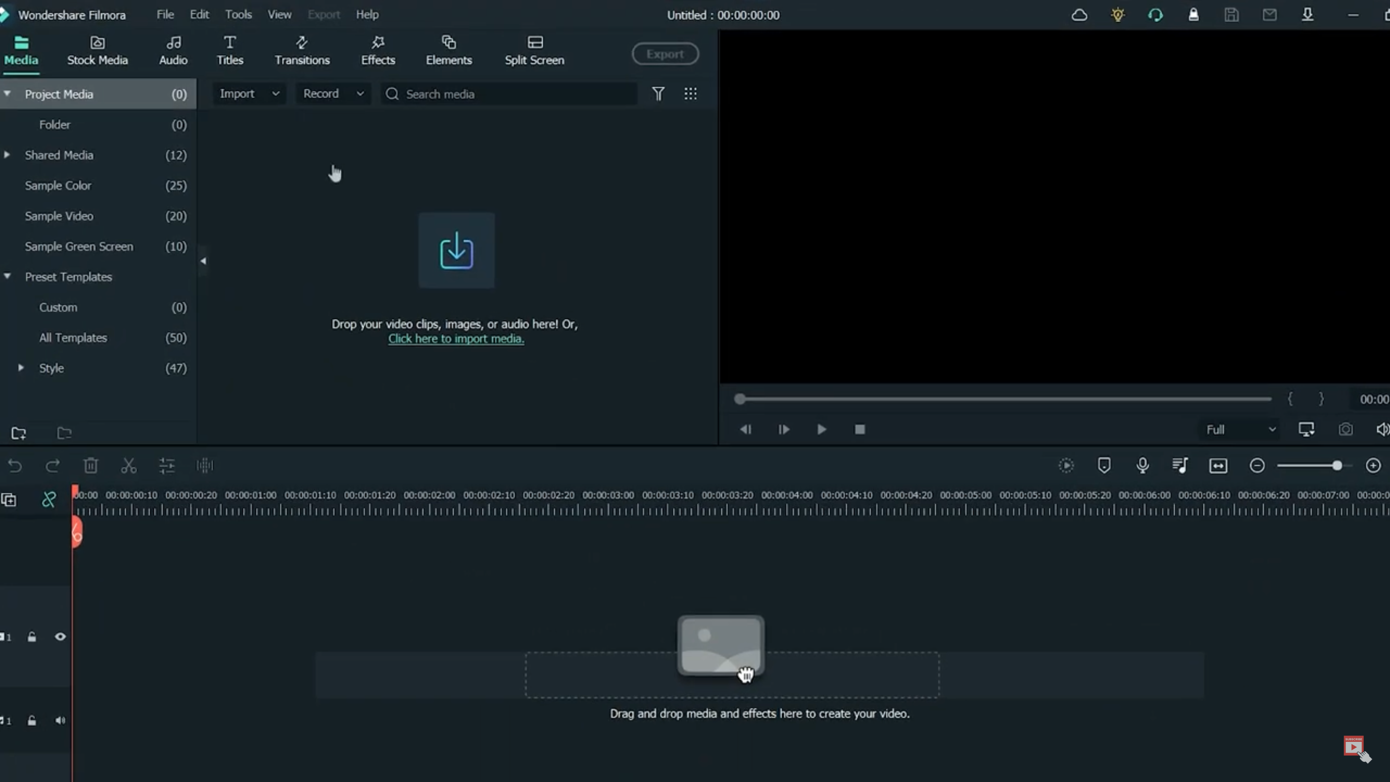Click the scissors split icon

tap(129, 465)
